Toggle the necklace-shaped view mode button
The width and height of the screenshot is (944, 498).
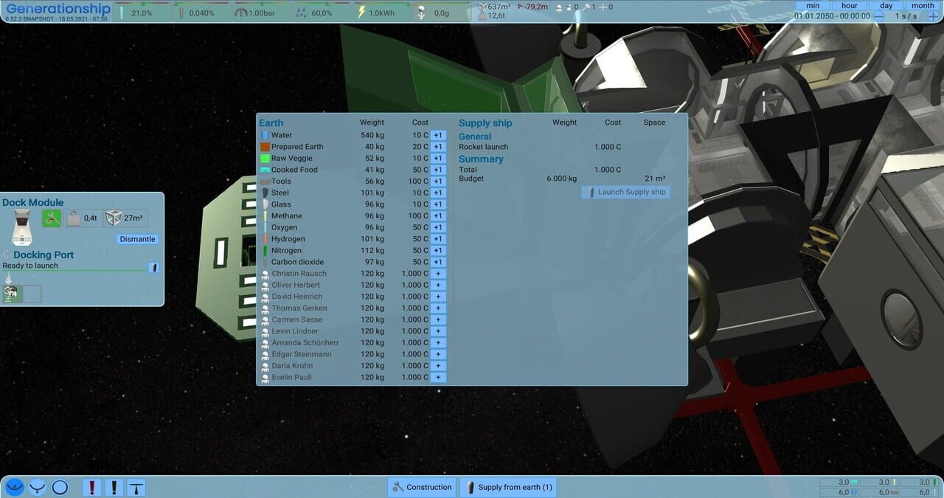[37, 487]
